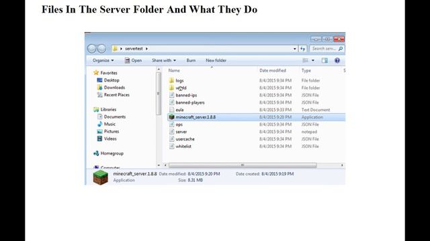The width and height of the screenshot is (430, 241).
Task: Open the Share with dropdown
Action: point(164,60)
